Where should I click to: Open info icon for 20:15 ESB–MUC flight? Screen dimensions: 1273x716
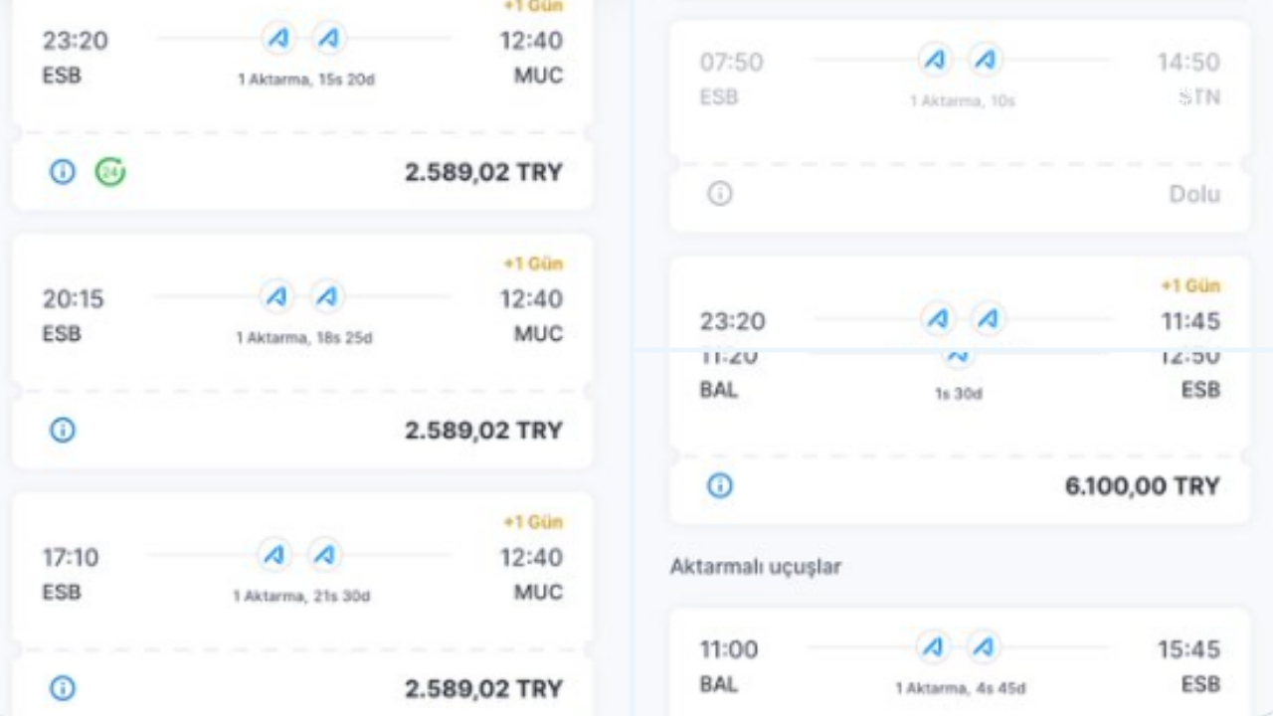click(63, 431)
